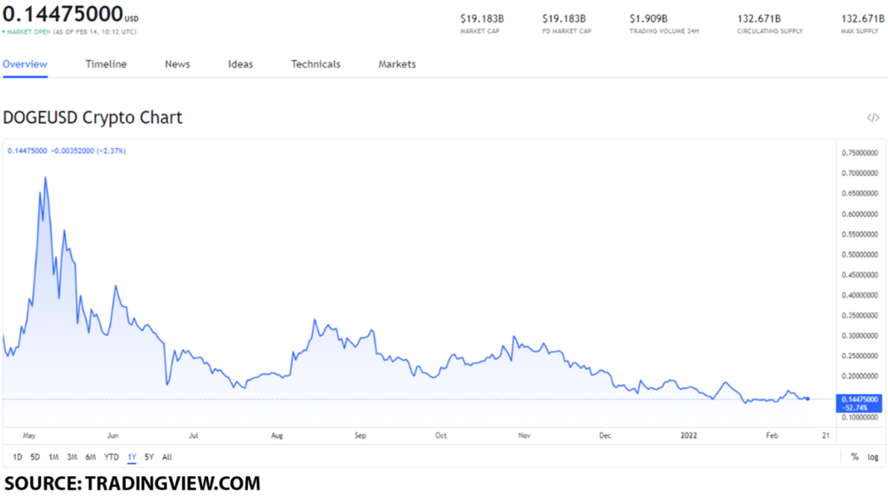This screenshot has height=496, width=888.
Task: Click the 2022 label on time axis
Action: (x=689, y=435)
